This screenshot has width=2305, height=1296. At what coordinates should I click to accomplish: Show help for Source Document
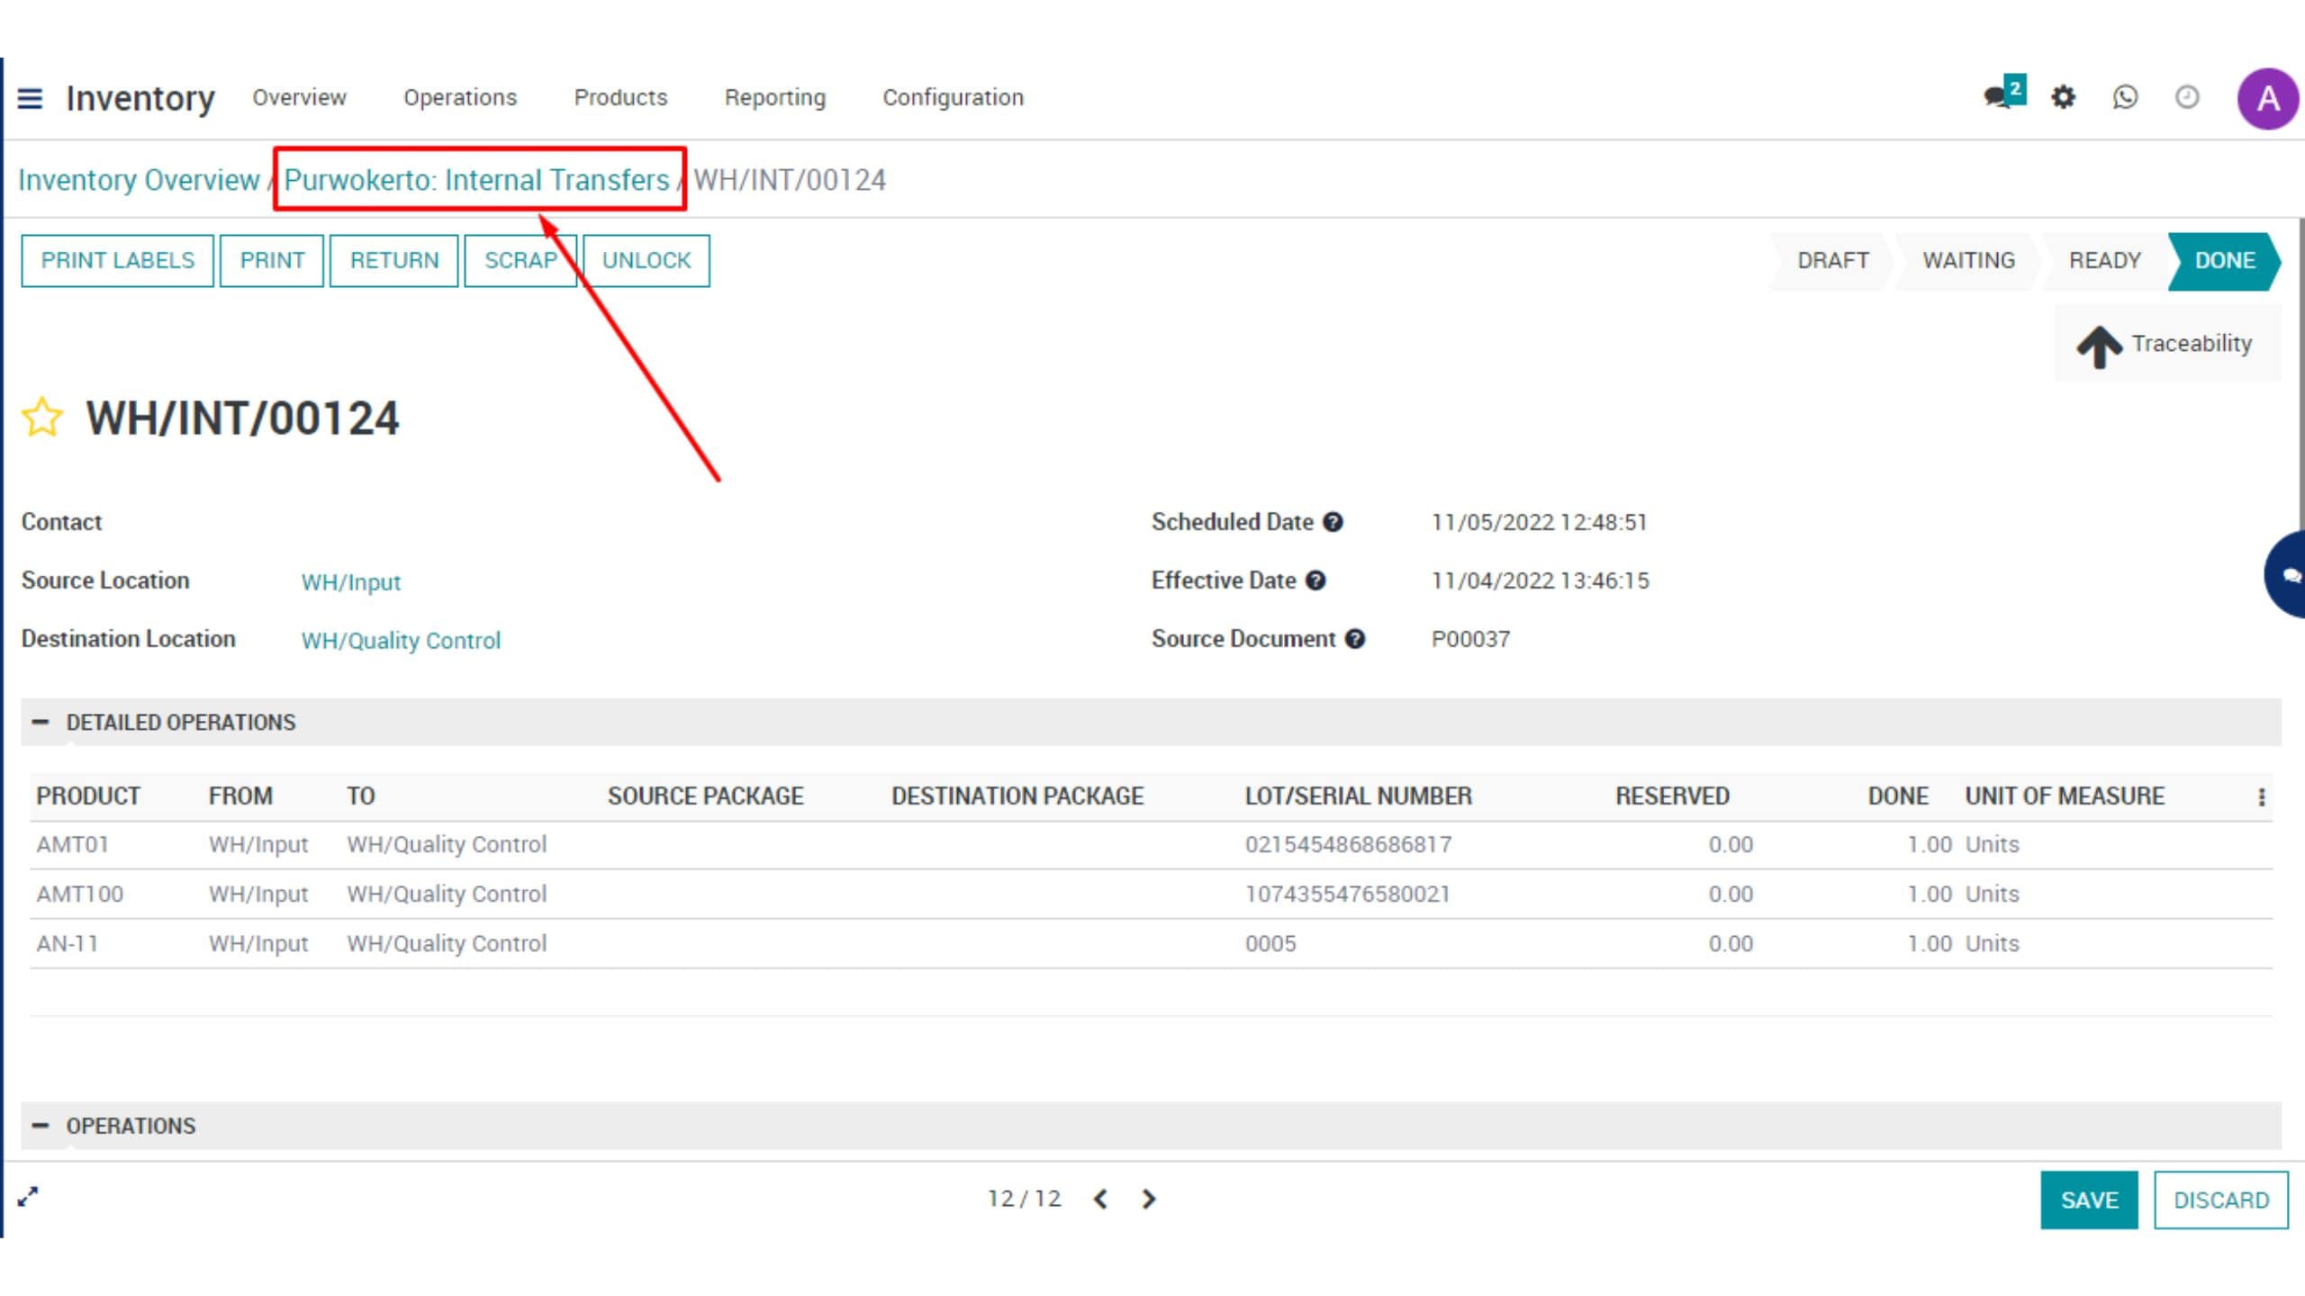click(1355, 639)
